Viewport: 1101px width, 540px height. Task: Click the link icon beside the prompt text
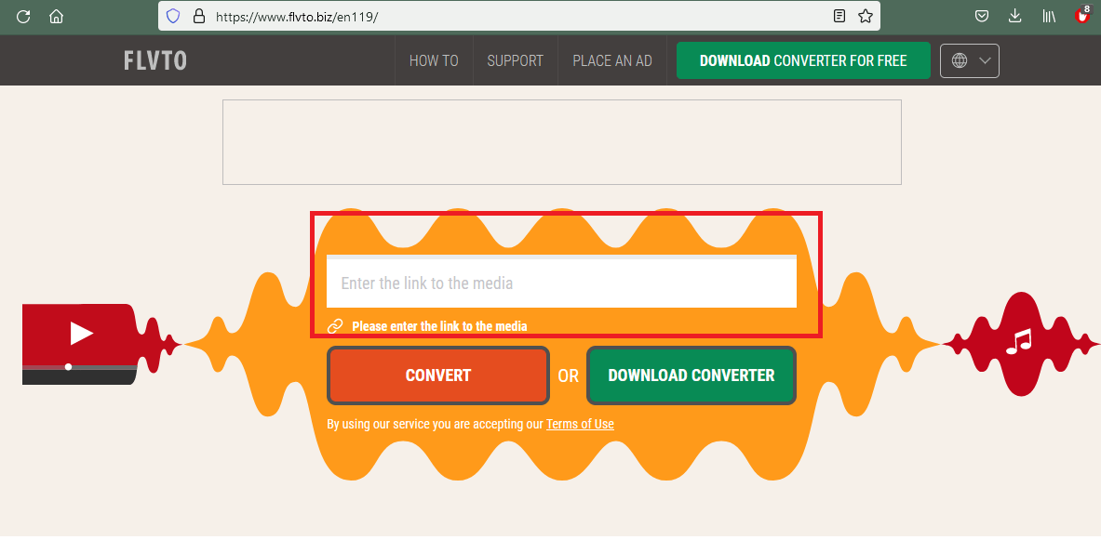pyautogui.click(x=334, y=326)
